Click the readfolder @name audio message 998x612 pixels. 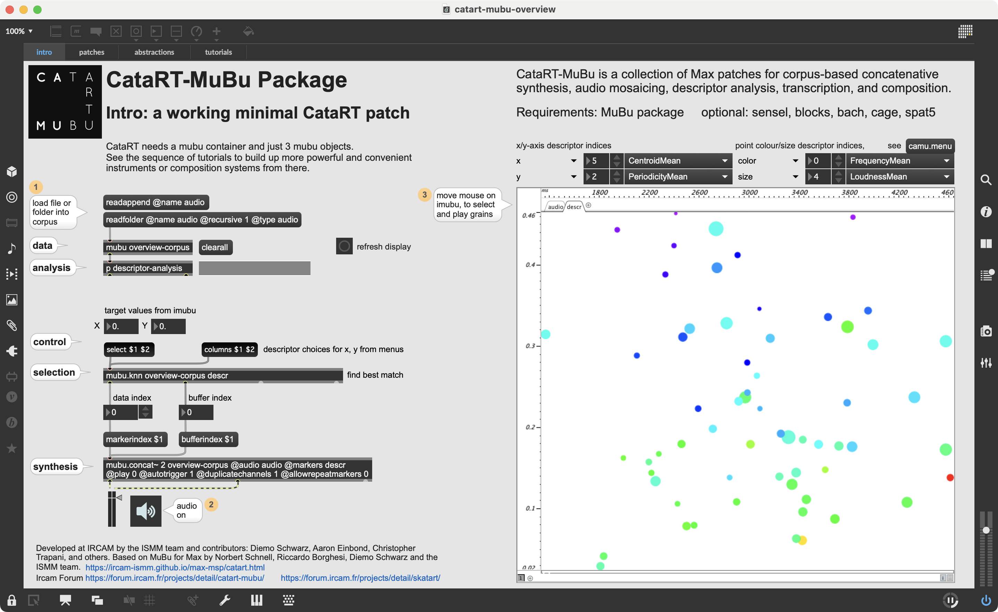tap(202, 219)
